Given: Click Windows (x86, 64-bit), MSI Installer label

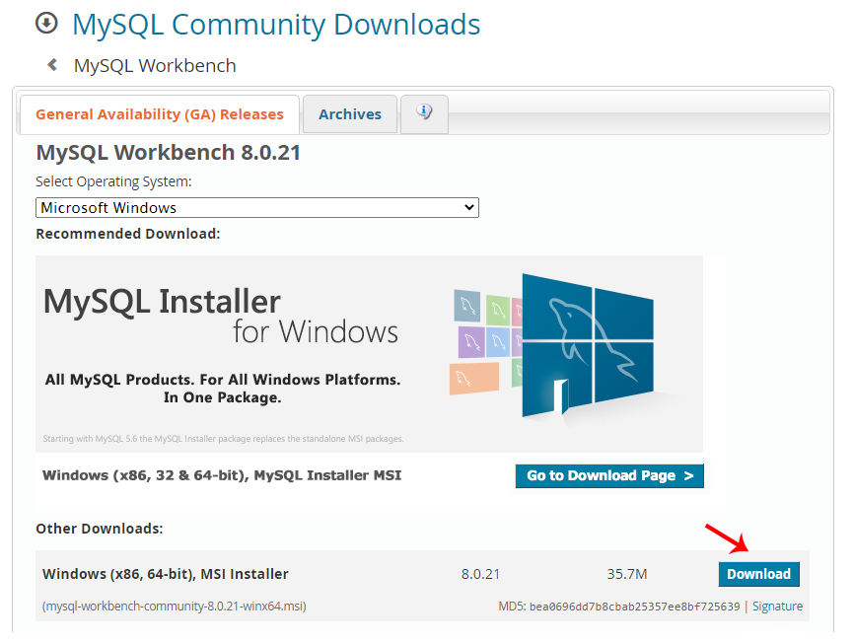Looking at the screenshot, I should [166, 574].
